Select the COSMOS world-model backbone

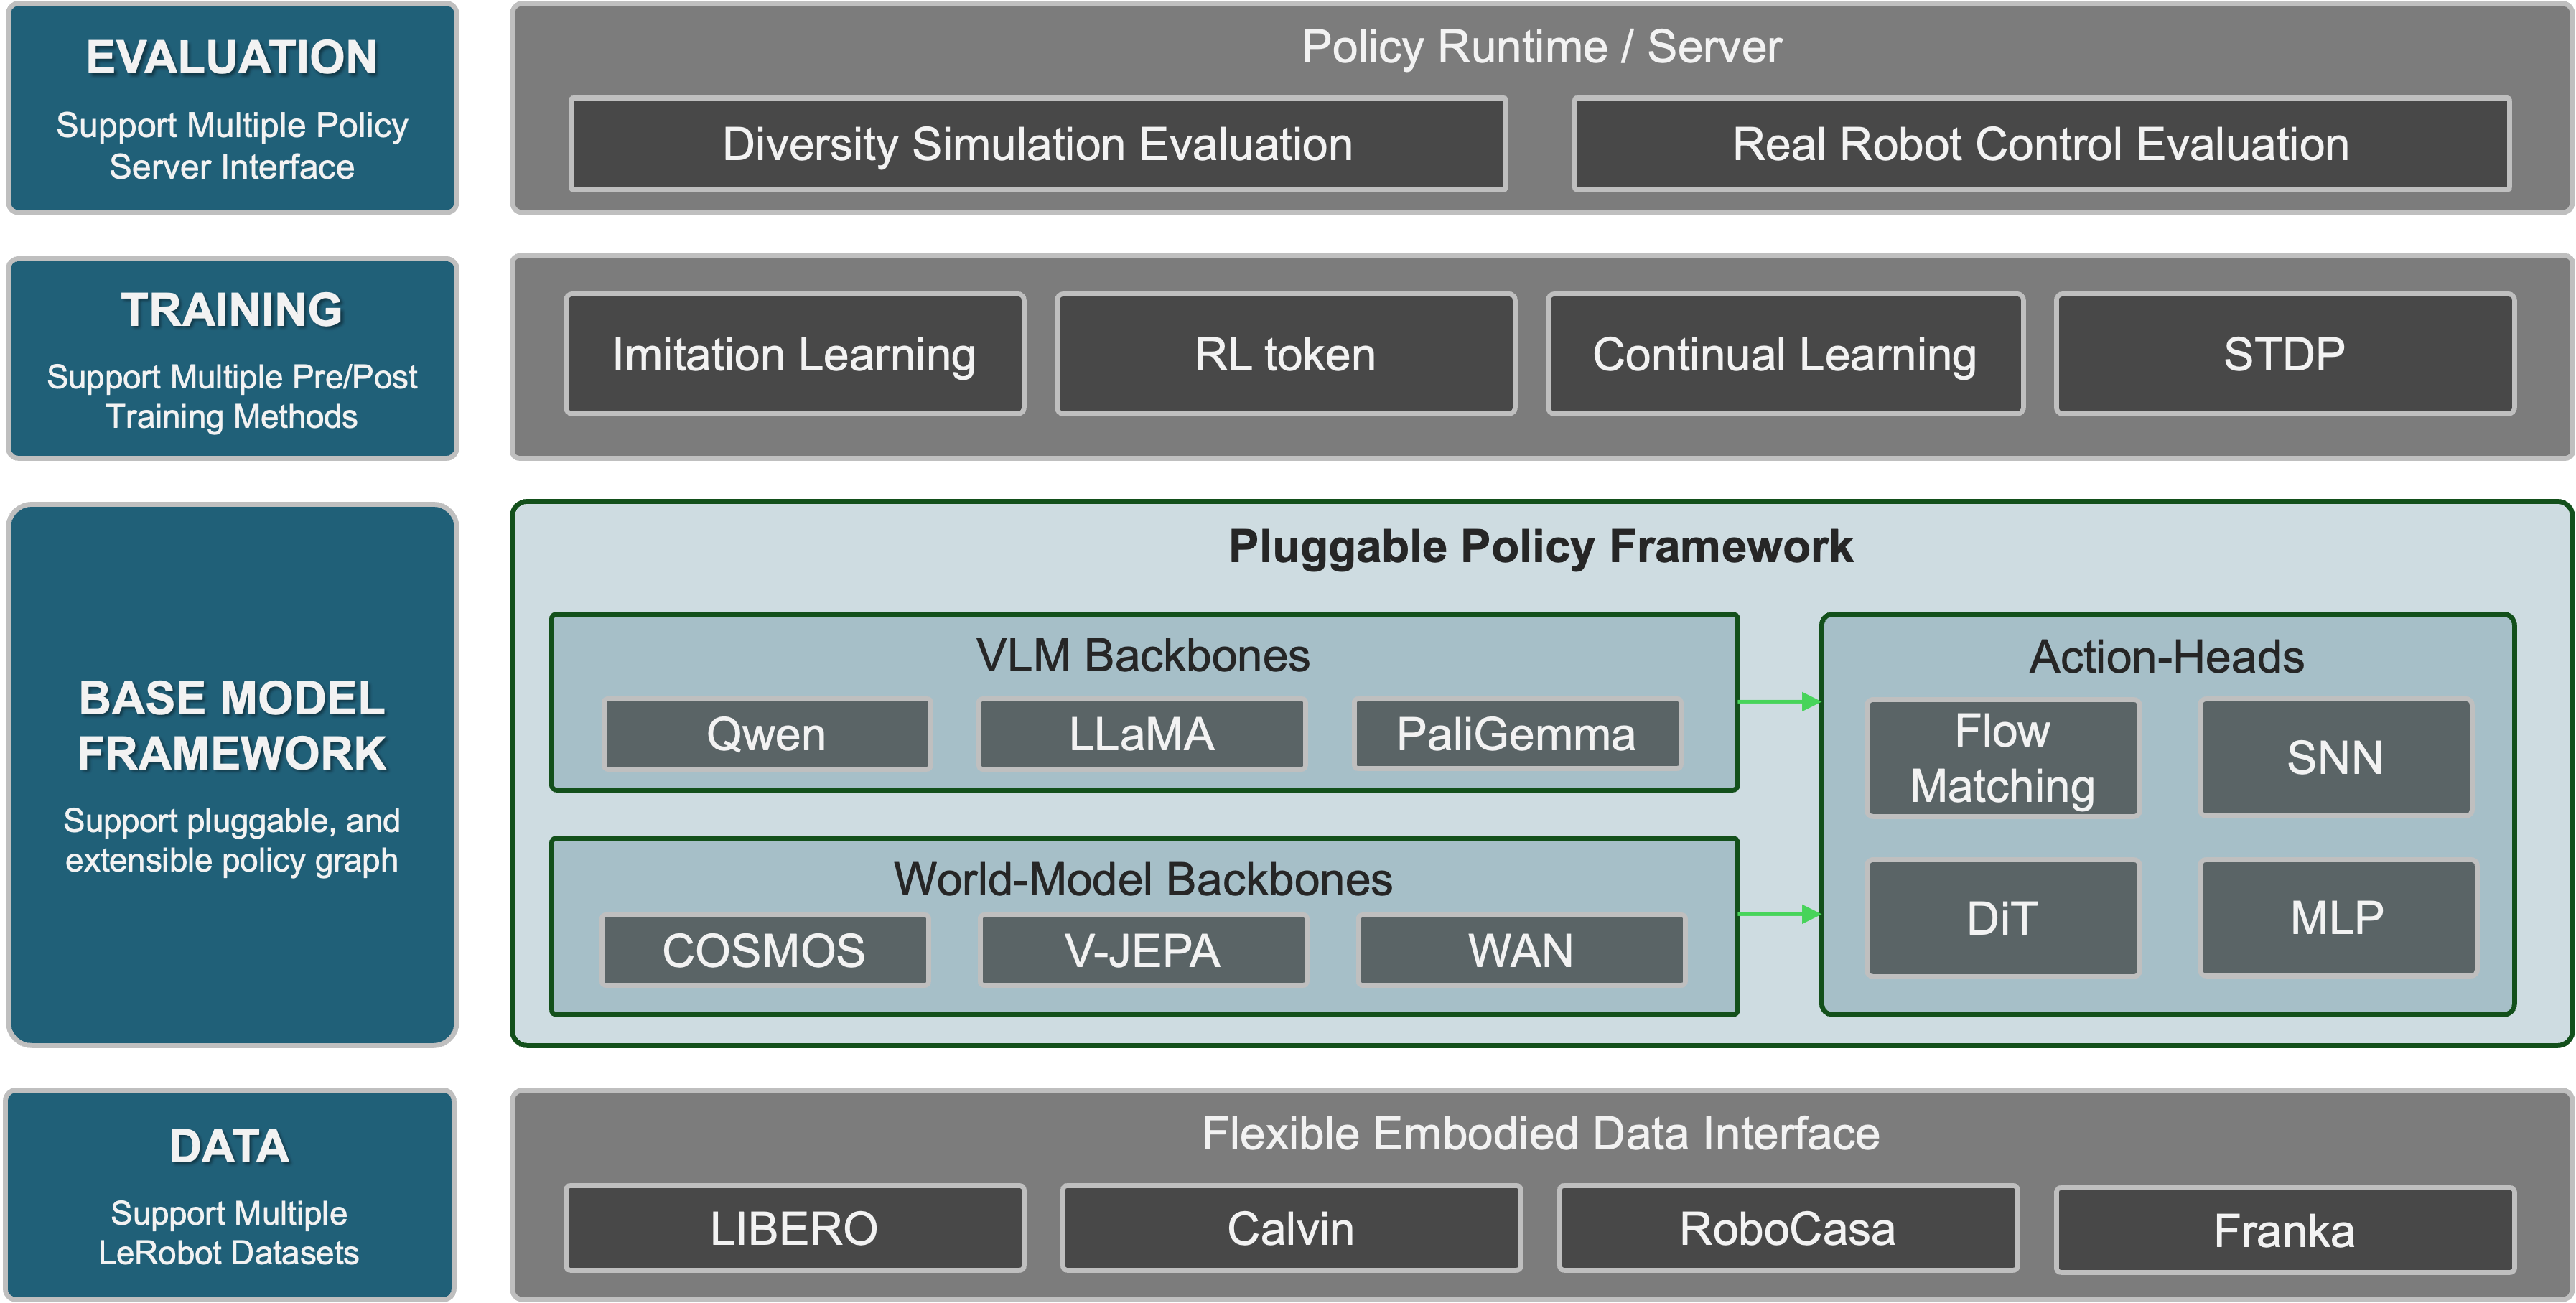pos(764,950)
